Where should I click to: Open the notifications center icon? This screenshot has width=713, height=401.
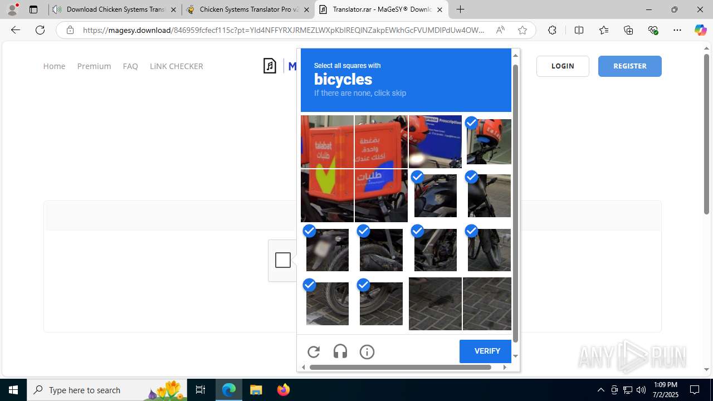coord(695,390)
